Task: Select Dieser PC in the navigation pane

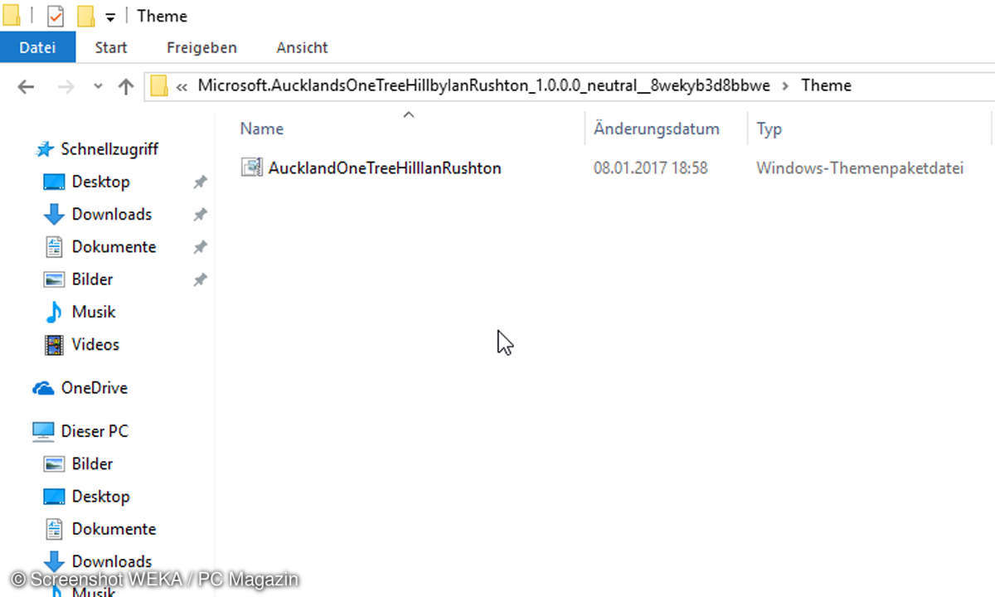Action: coord(95,431)
